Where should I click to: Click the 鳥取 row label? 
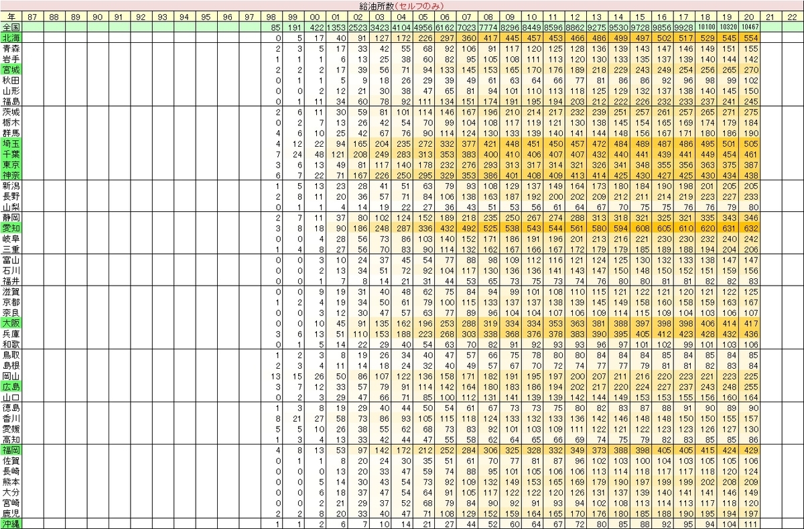[11, 355]
